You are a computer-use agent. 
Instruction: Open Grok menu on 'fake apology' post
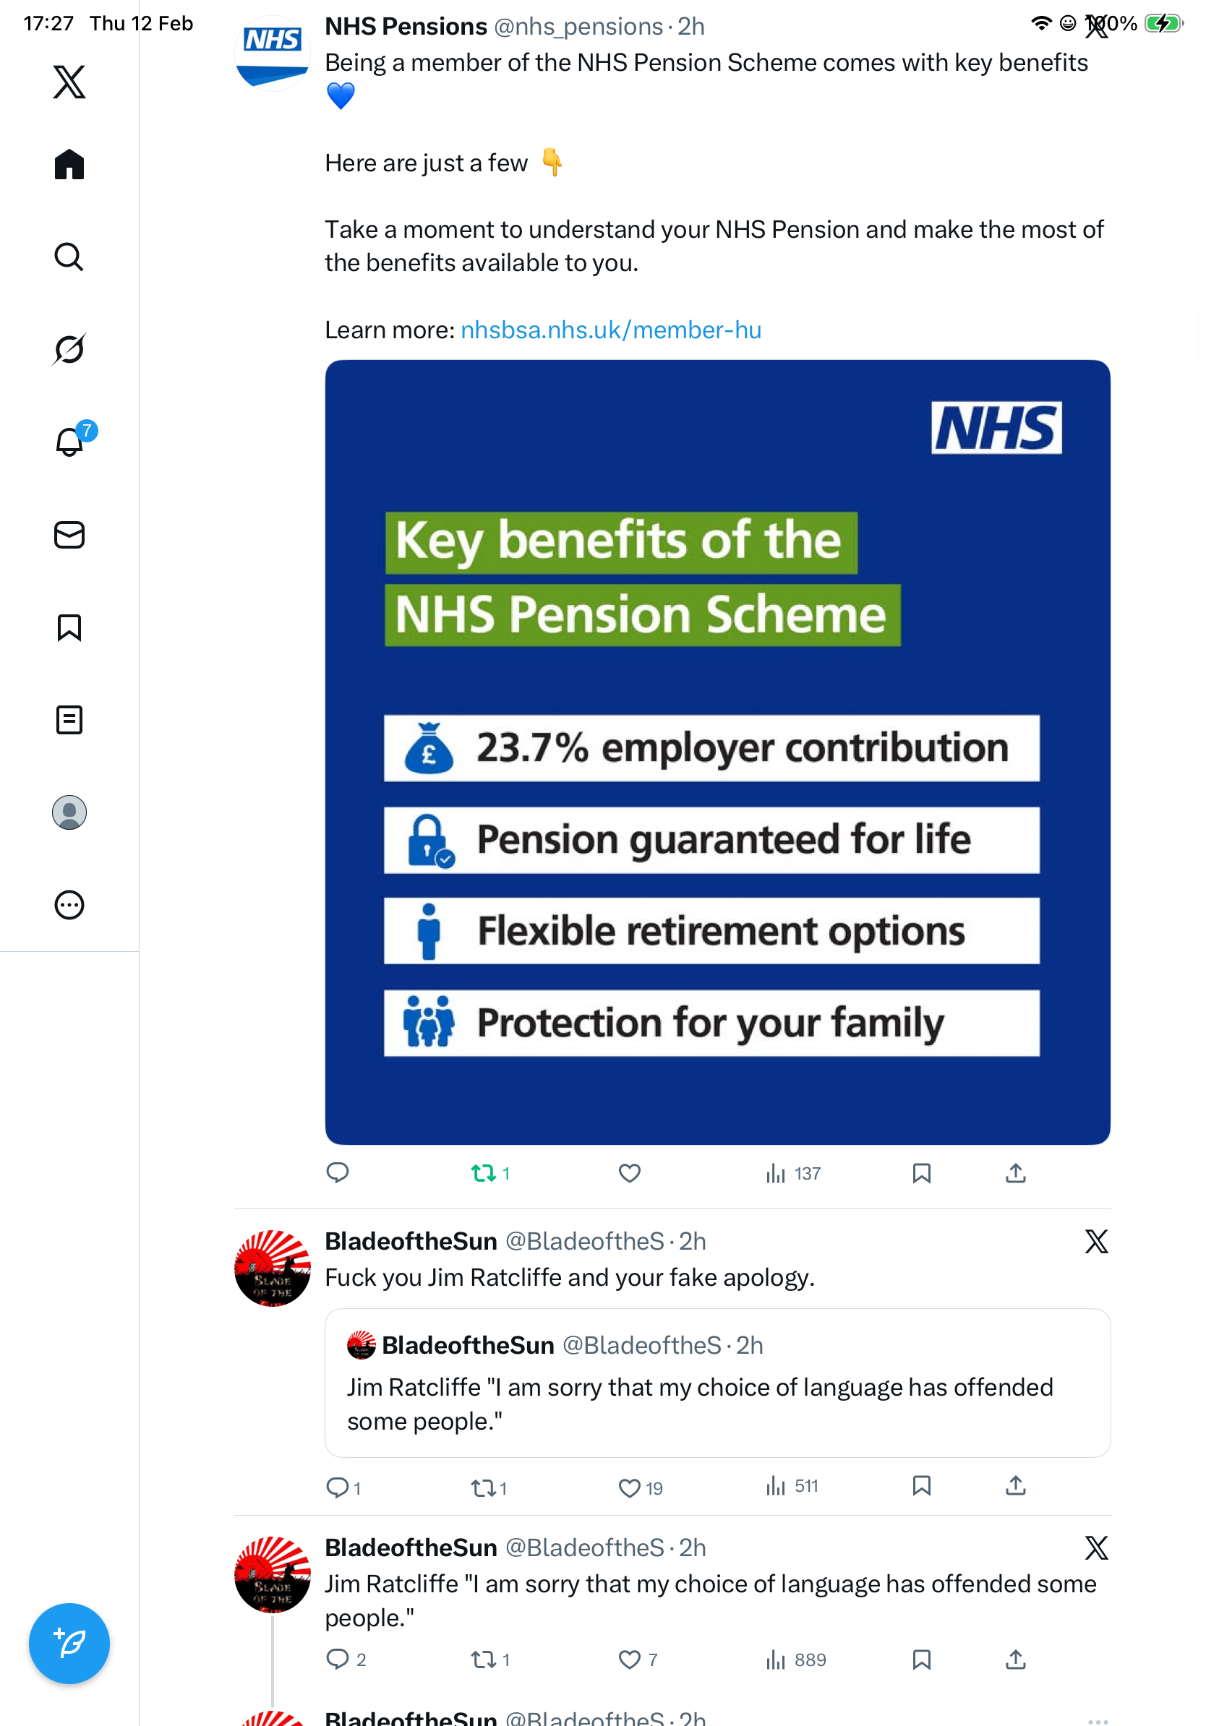coord(1096,1241)
